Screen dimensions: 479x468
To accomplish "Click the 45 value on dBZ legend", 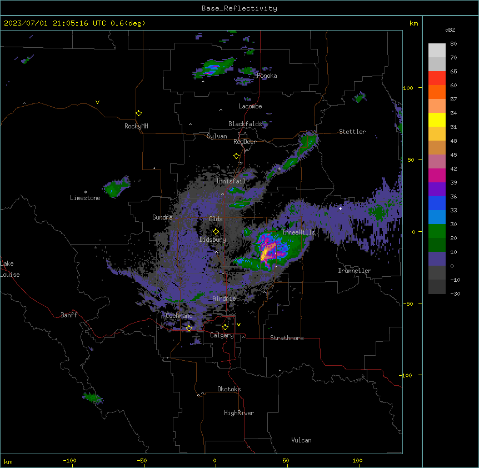I will click(453, 155).
